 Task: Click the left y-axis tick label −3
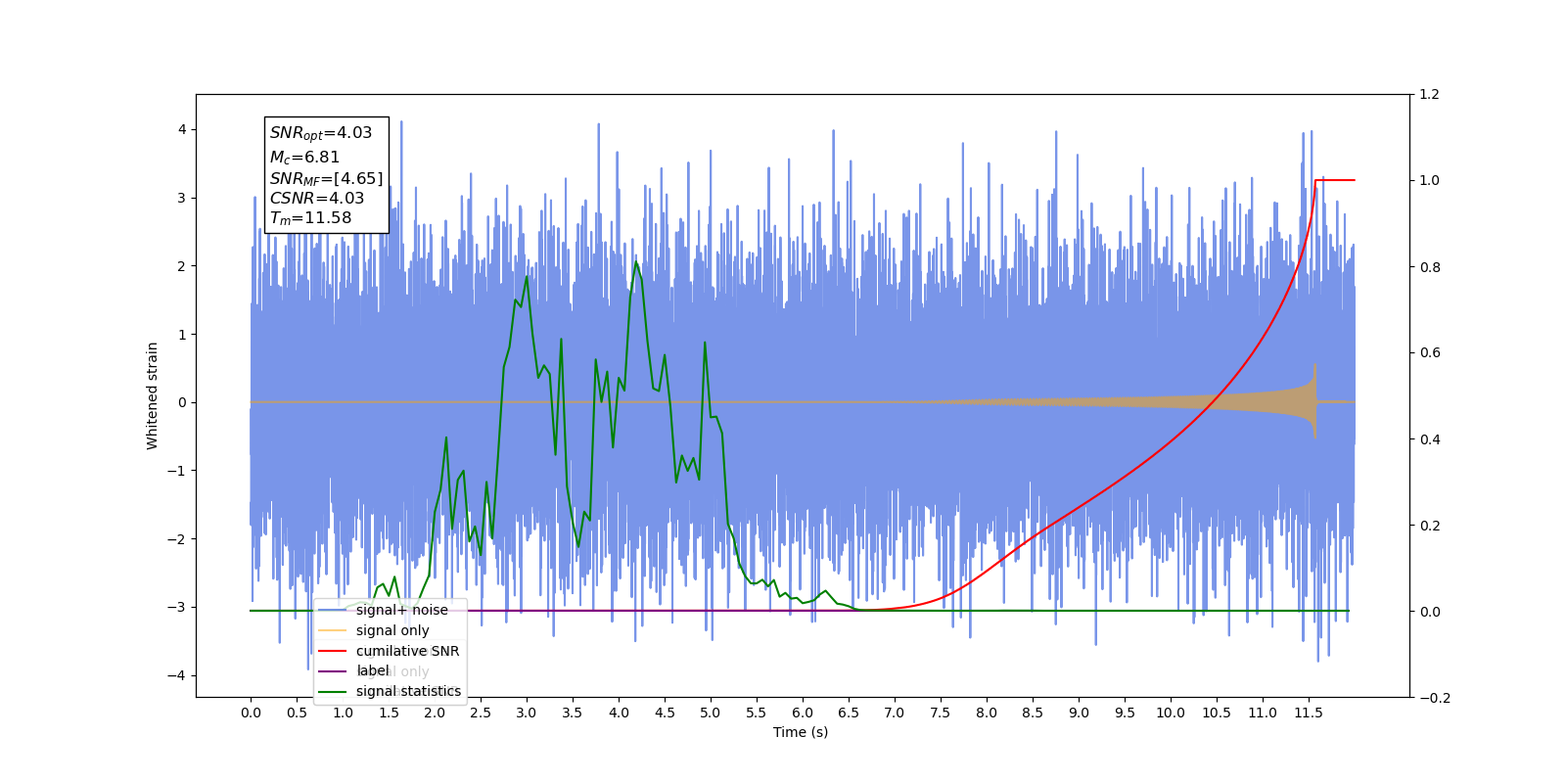[176, 607]
